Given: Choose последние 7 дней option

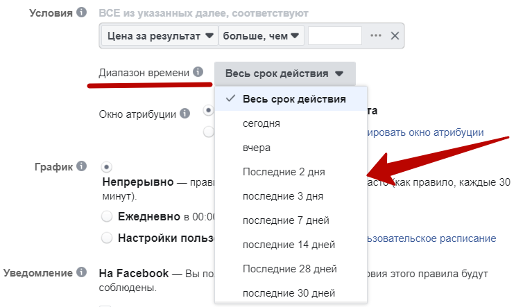Looking at the screenshot, I should tap(291, 220).
